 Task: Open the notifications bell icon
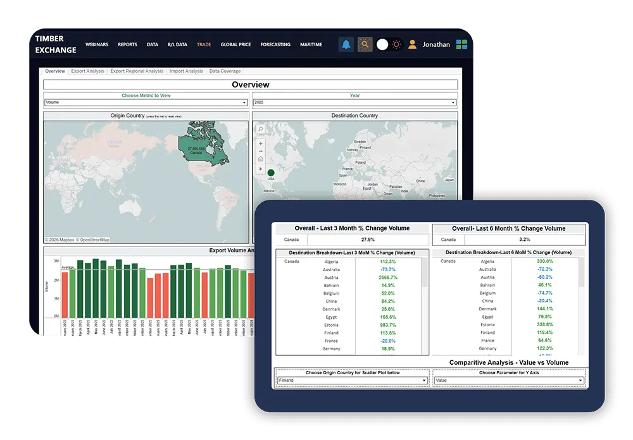tap(346, 44)
